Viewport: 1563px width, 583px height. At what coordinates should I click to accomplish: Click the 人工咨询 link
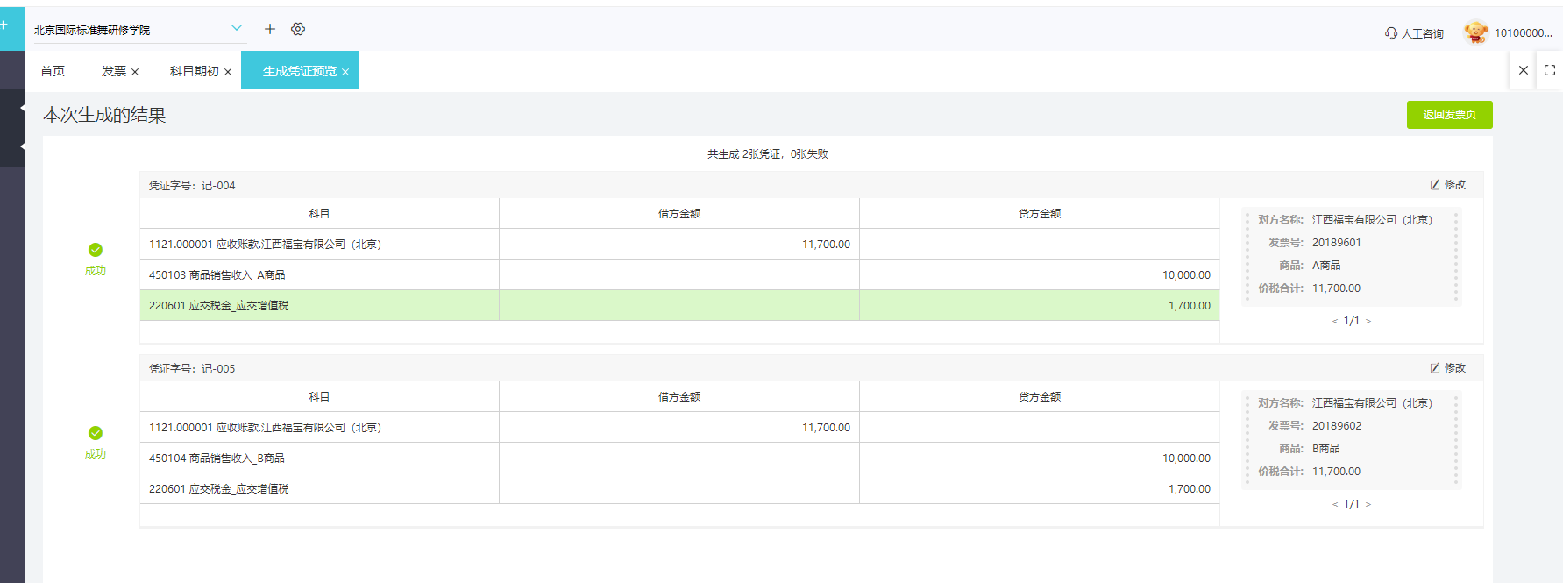(1422, 33)
